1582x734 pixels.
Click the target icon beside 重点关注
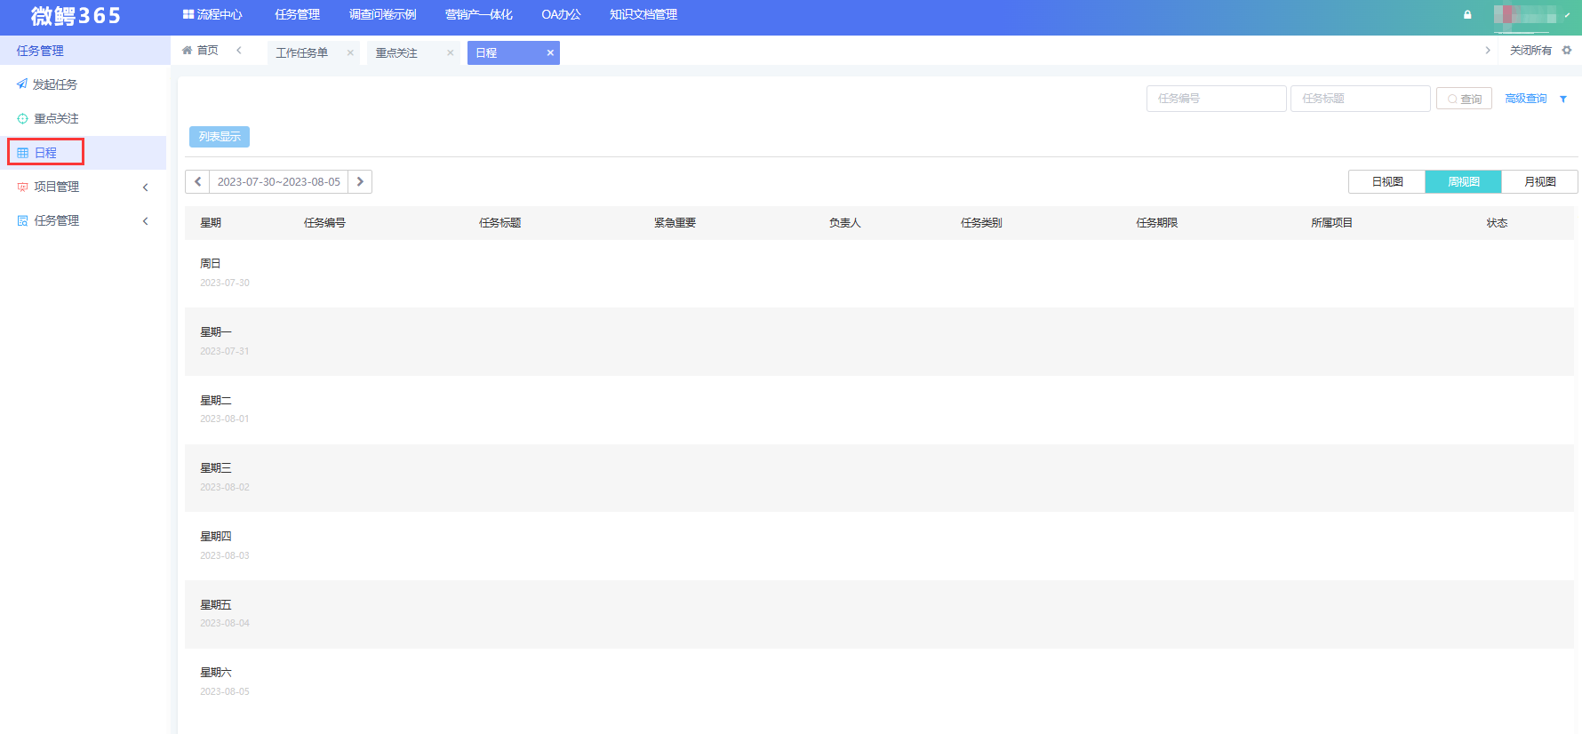pos(23,118)
